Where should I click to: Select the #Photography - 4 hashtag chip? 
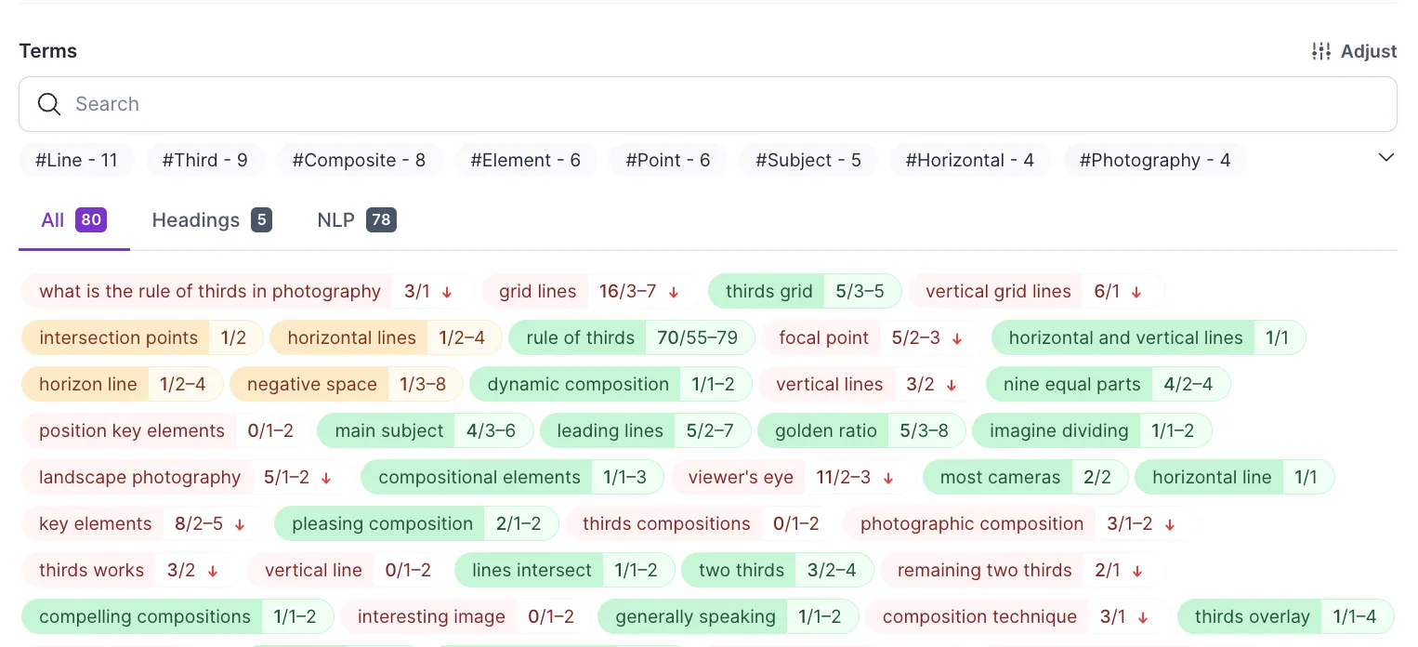1155,160
